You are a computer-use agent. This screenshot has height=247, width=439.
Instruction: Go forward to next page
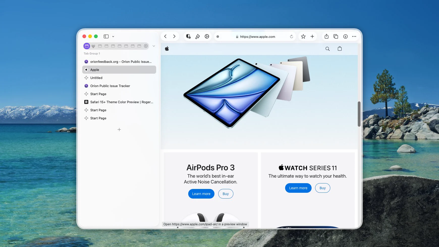[174, 36]
